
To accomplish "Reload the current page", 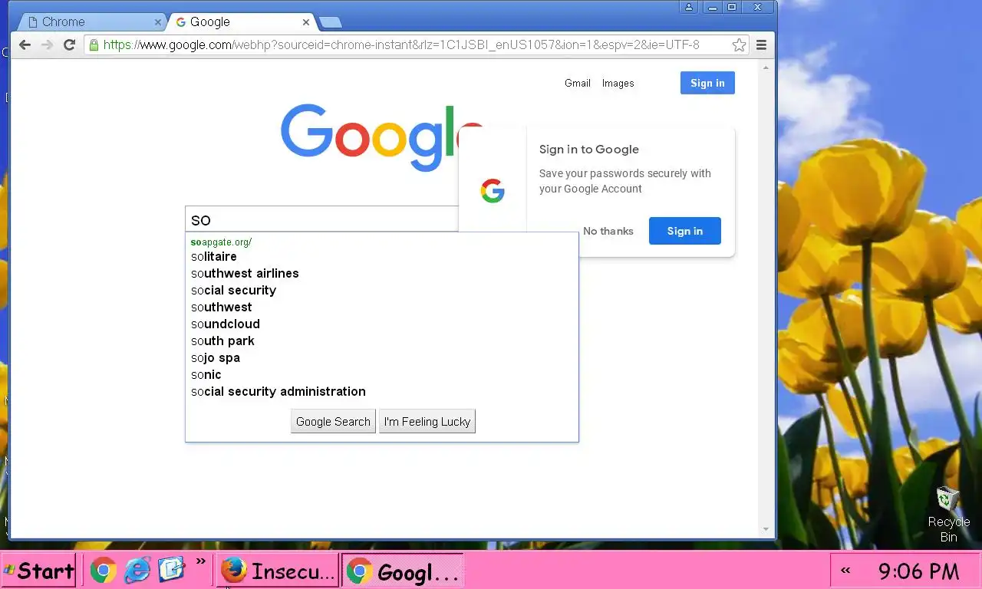I will [69, 45].
